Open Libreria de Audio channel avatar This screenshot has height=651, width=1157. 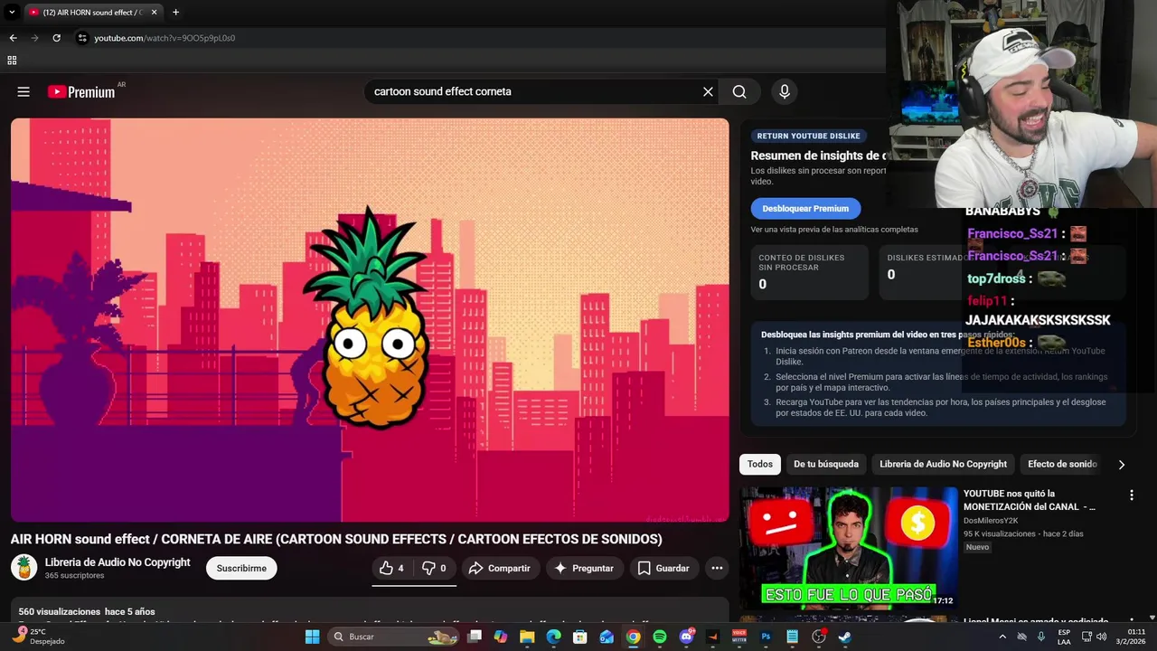tap(24, 568)
